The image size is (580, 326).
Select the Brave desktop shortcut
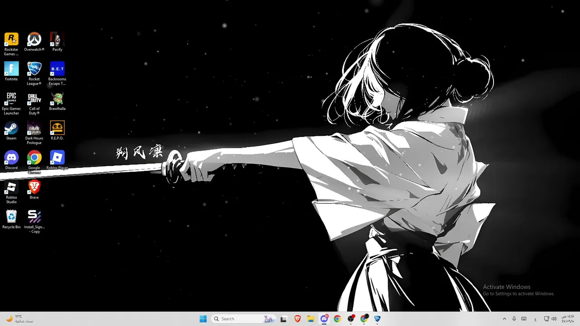pyautogui.click(x=34, y=190)
